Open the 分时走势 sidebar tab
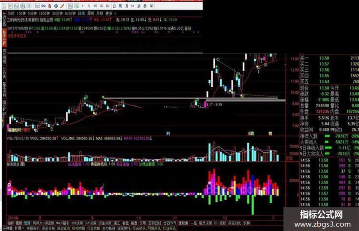 click(4, 19)
